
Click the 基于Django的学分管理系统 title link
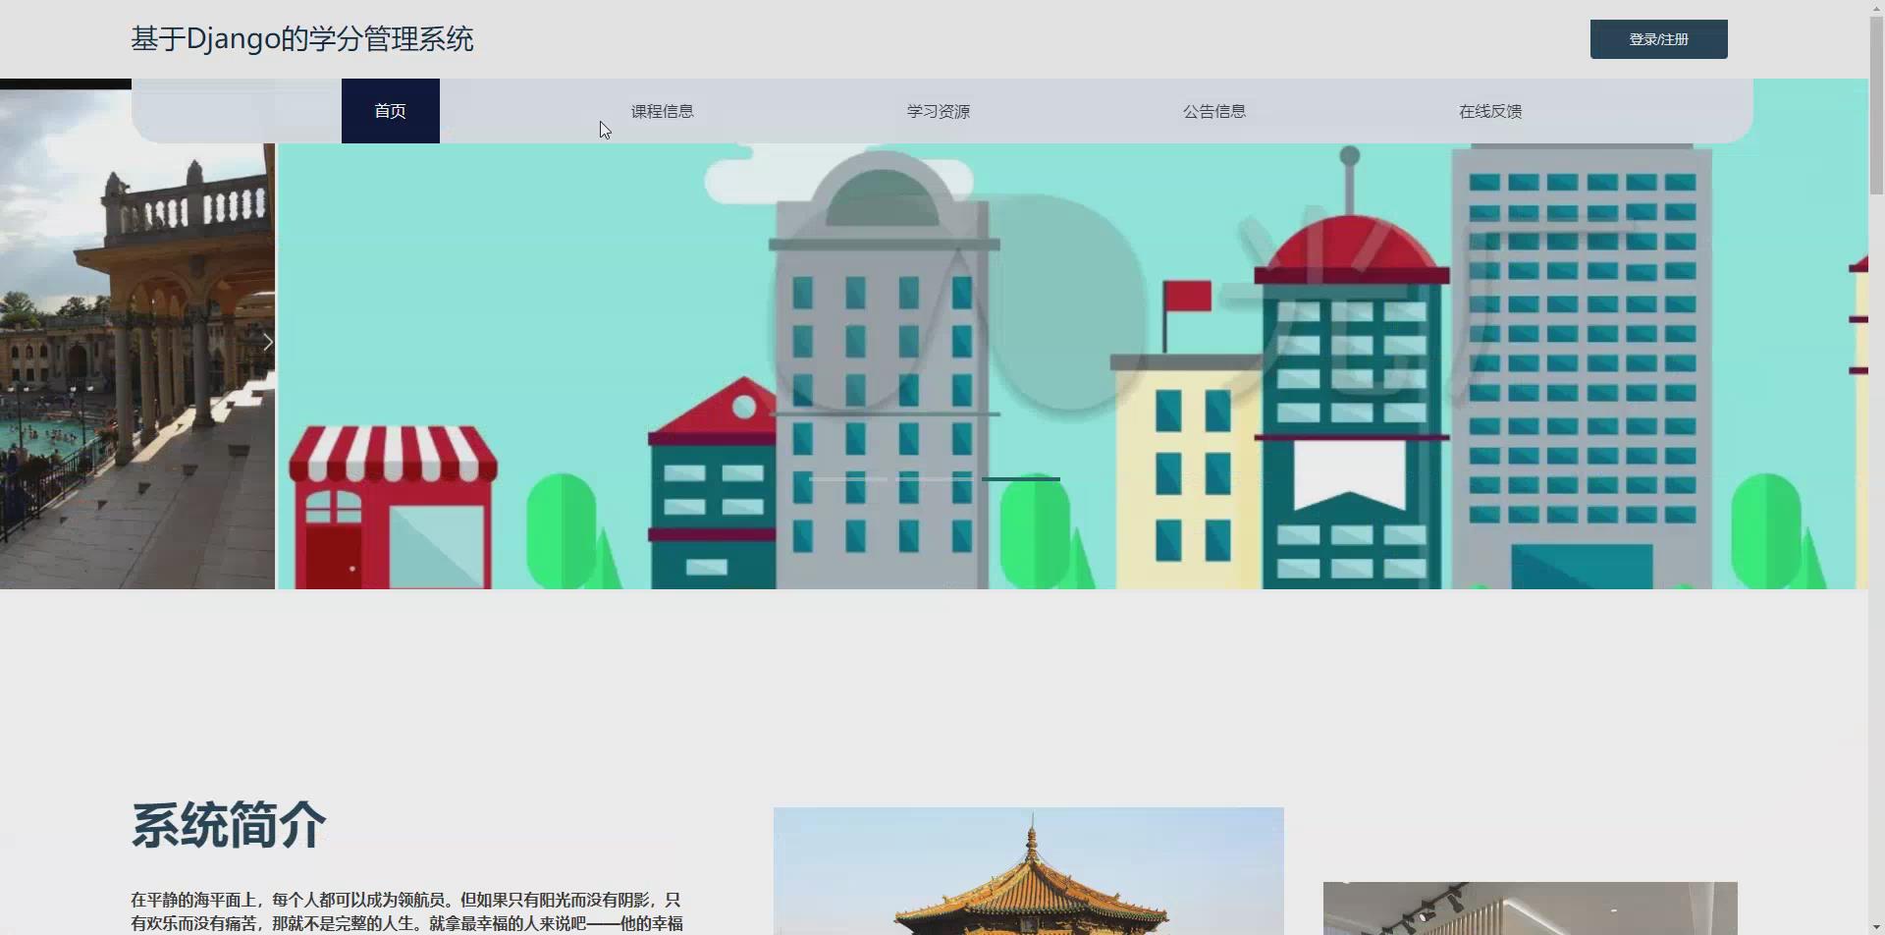(301, 38)
